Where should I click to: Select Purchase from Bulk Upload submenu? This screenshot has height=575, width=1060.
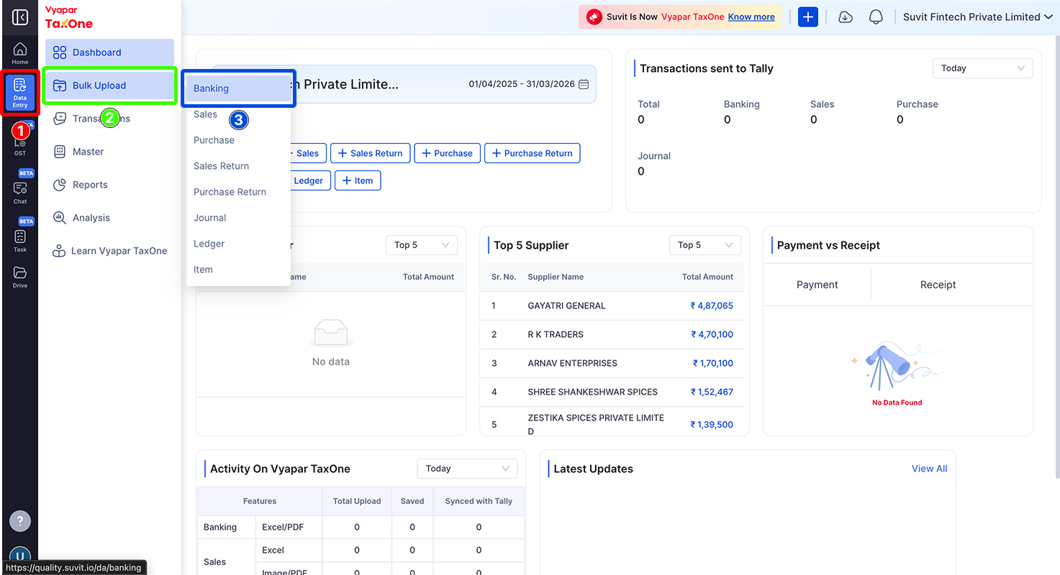[238, 140]
